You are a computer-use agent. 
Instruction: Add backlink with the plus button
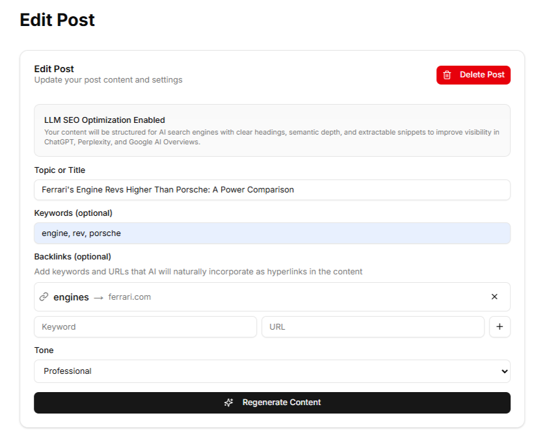[499, 326]
